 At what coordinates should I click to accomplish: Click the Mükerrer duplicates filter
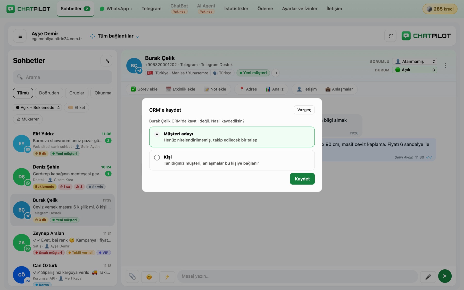coord(28,119)
